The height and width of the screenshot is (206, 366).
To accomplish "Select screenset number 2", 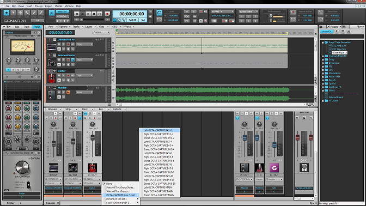I will tap(248, 16).
